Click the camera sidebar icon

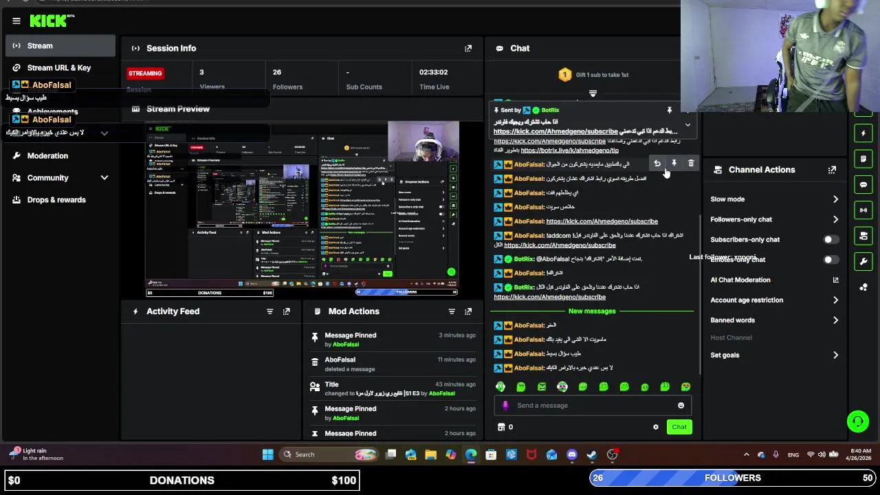pyautogui.click(x=863, y=236)
